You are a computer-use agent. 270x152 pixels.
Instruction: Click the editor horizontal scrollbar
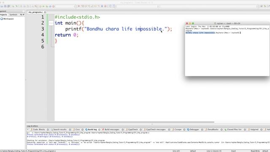pos(120,122)
